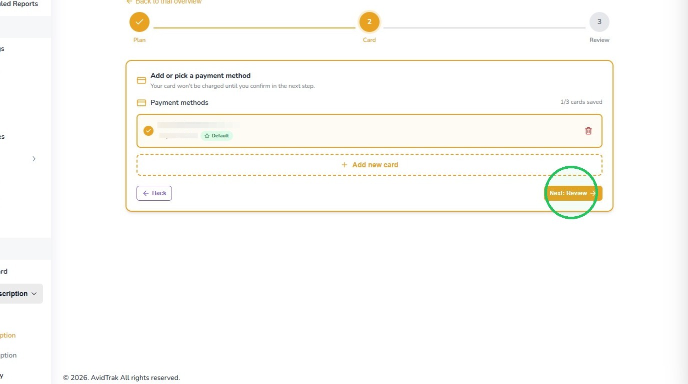The width and height of the screenshot is (688, 384).
Task: Click the green 'Default' badge on the card
Action: (x=217, y=136)
